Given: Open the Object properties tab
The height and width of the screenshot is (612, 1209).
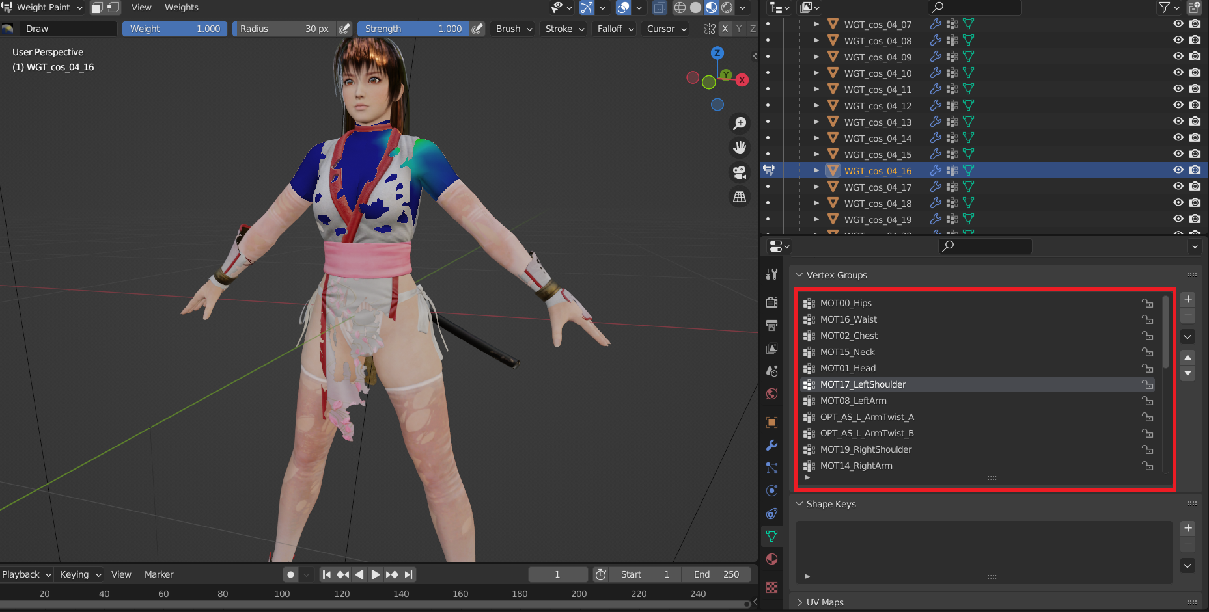Looking at the screenshot, I should click(x=771, y=422).
